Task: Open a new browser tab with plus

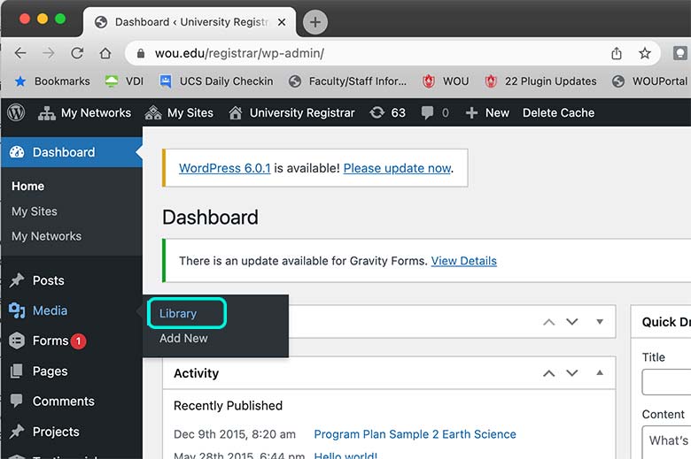Action: (314, 22)
